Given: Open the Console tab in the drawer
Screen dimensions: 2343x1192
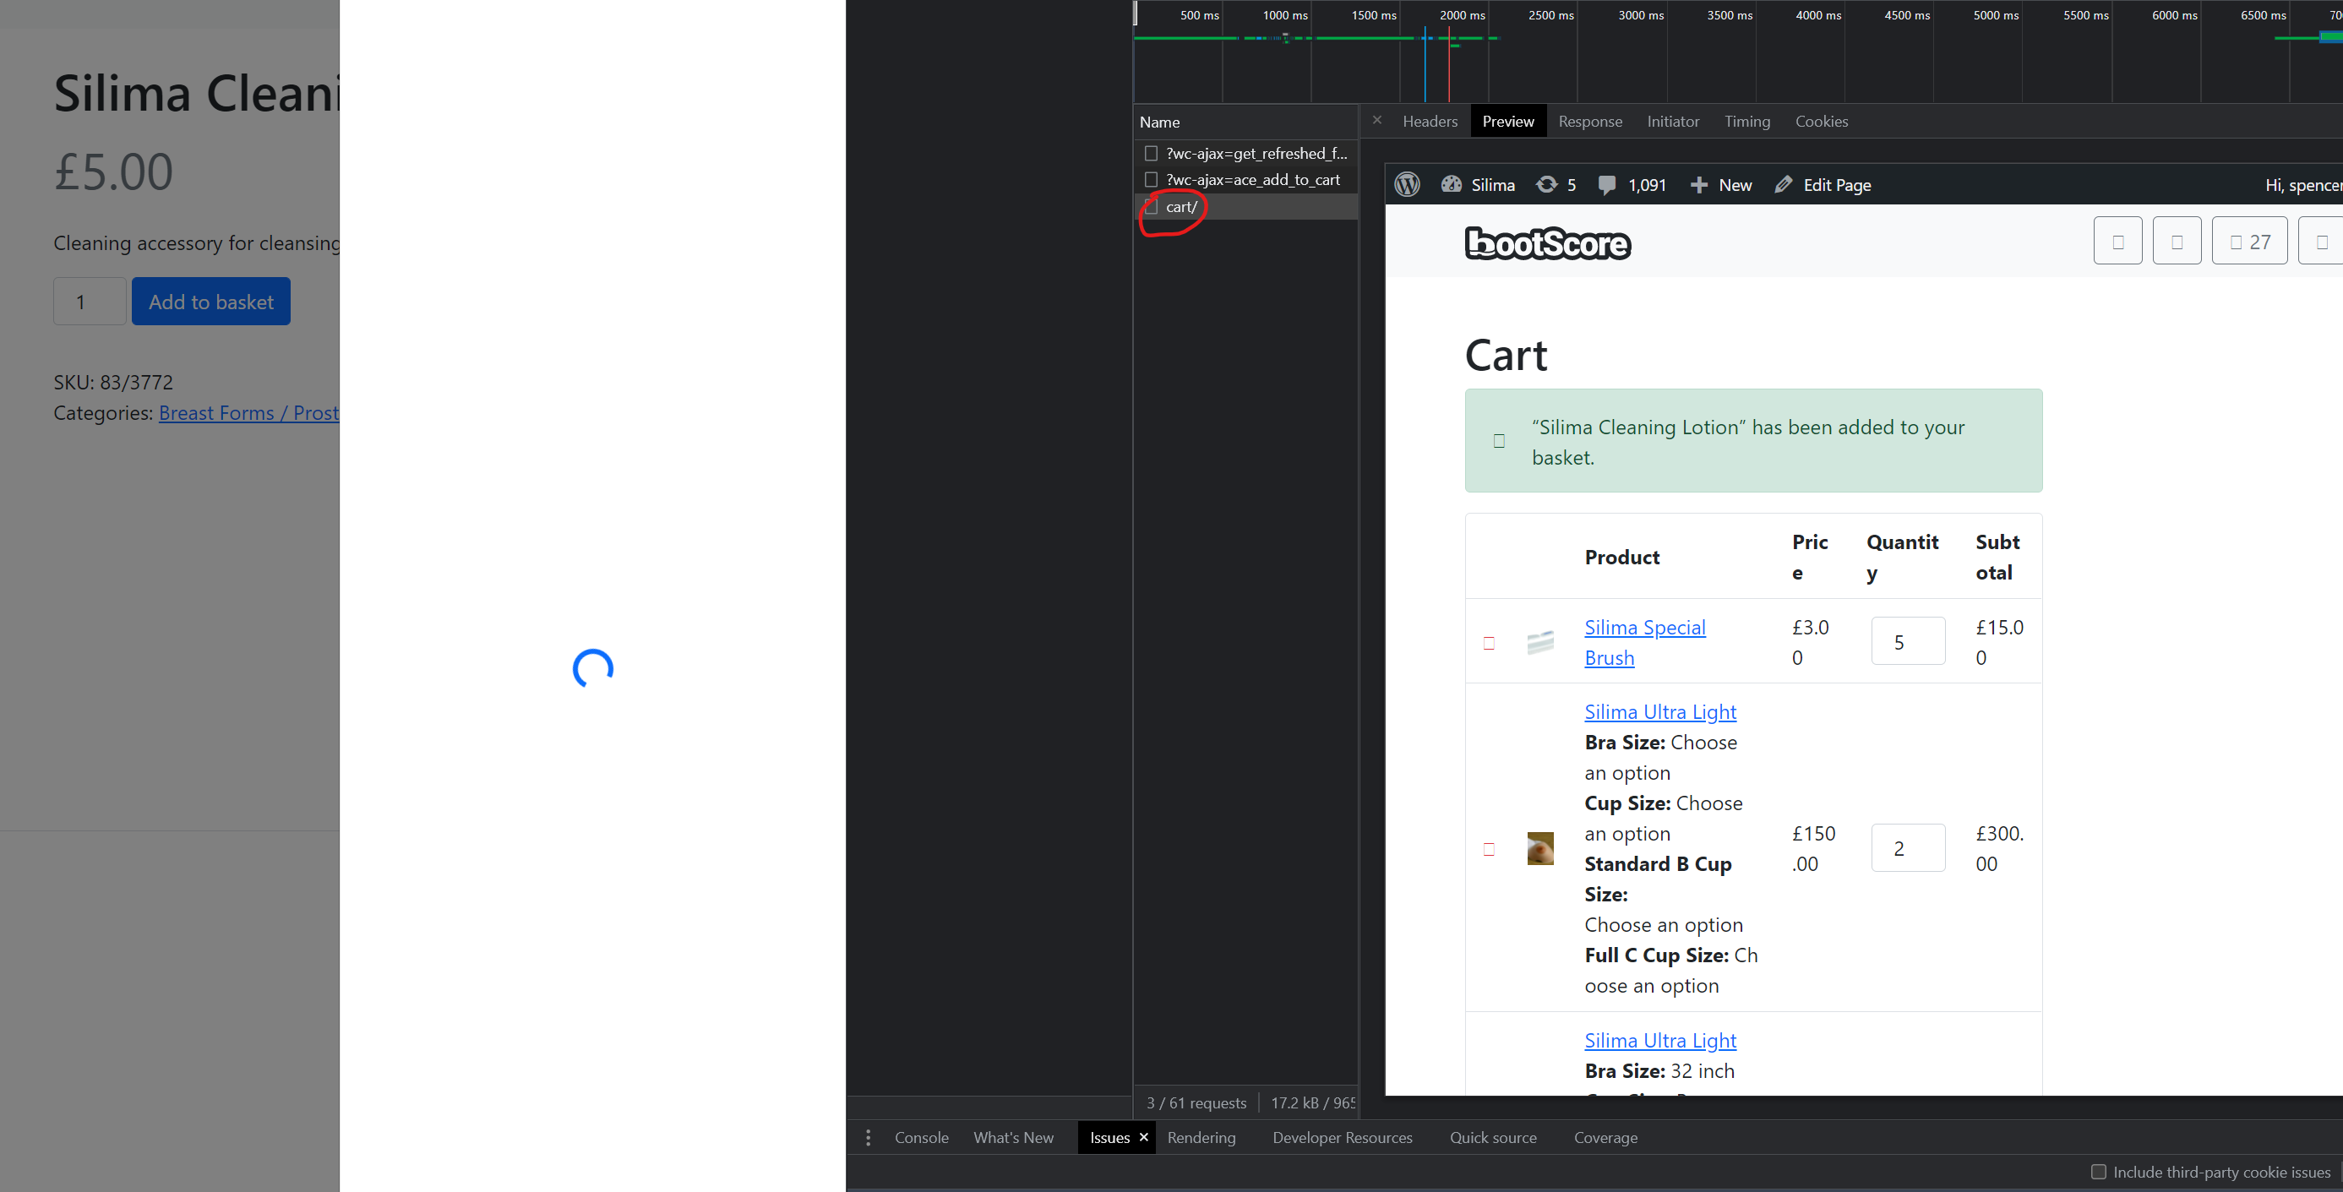Looking at the screenshot, I should pos(921,1136).
